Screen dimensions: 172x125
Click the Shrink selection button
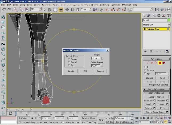150,78
